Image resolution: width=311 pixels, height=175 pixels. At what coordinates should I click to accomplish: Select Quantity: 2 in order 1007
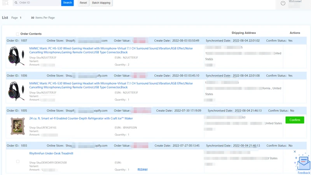[122, 65]
